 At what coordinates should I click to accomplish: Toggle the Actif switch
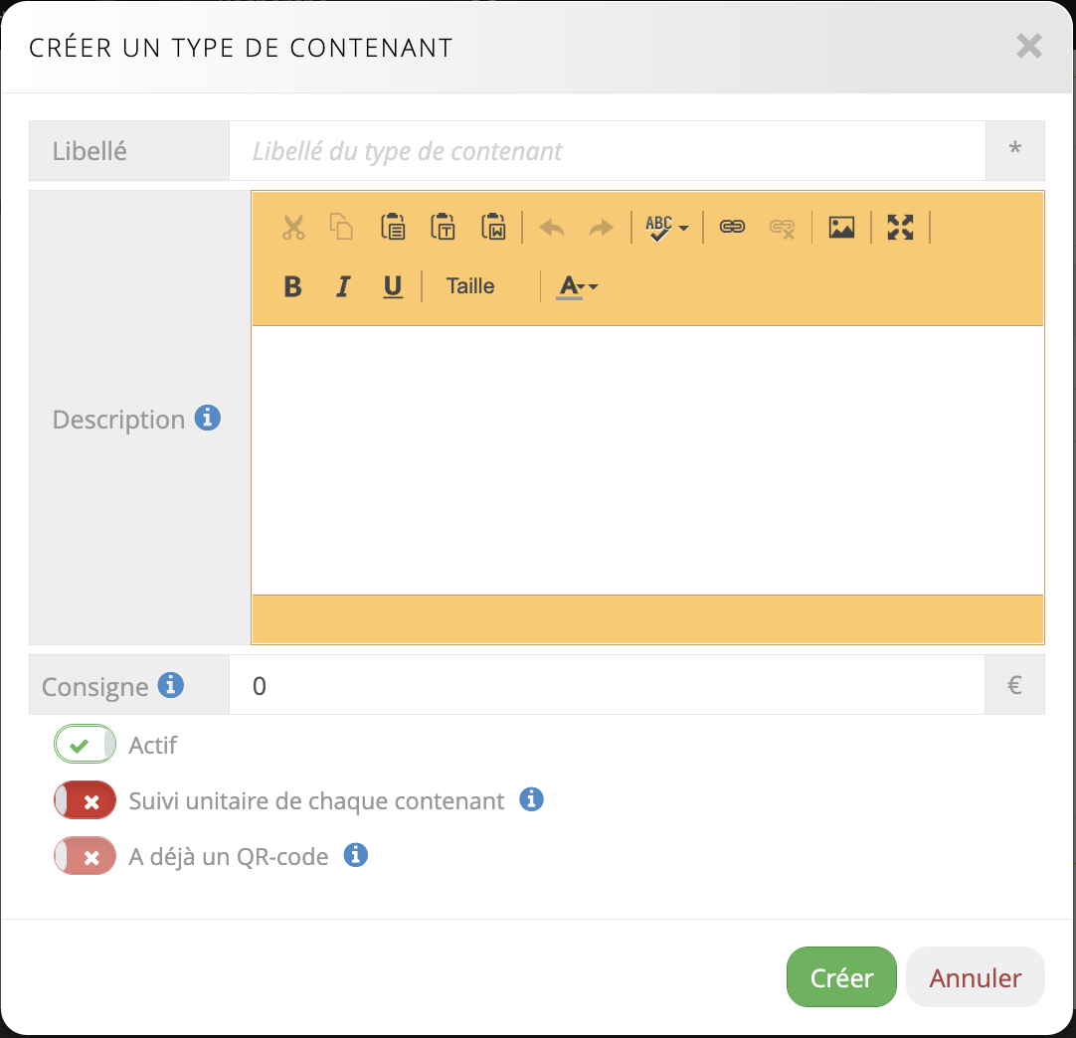(86, 745)
